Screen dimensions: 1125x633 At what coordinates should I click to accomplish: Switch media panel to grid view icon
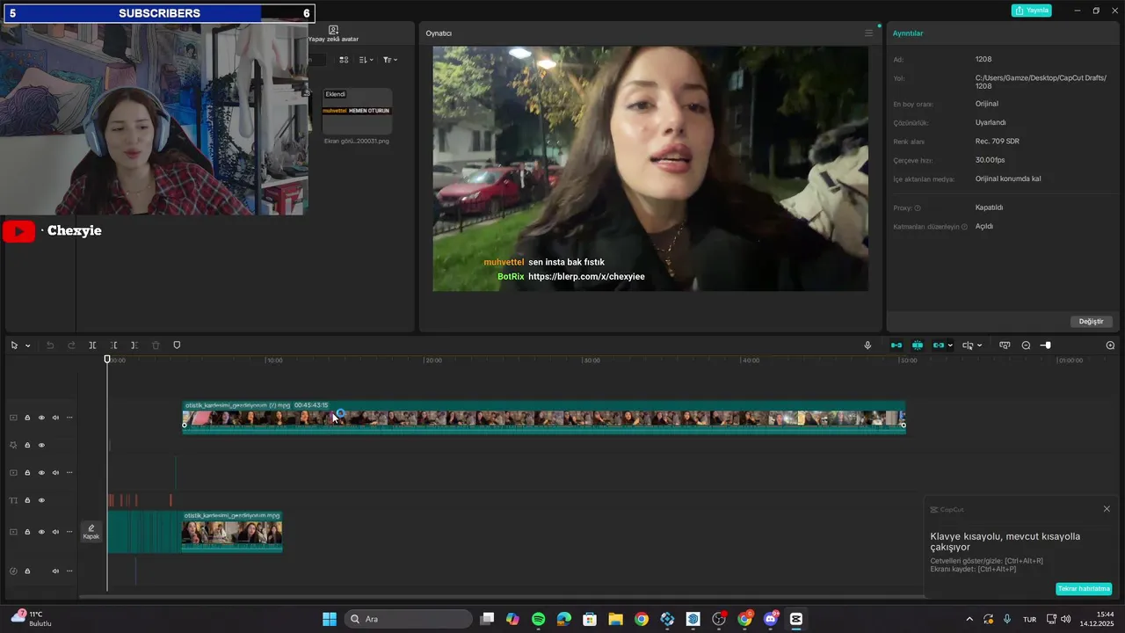click(x=344, y=60)
